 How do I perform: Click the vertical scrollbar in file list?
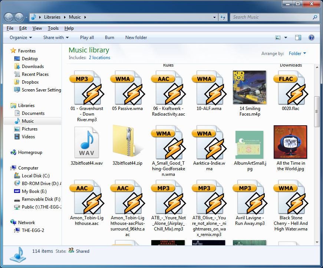click(x=317, y=112)
